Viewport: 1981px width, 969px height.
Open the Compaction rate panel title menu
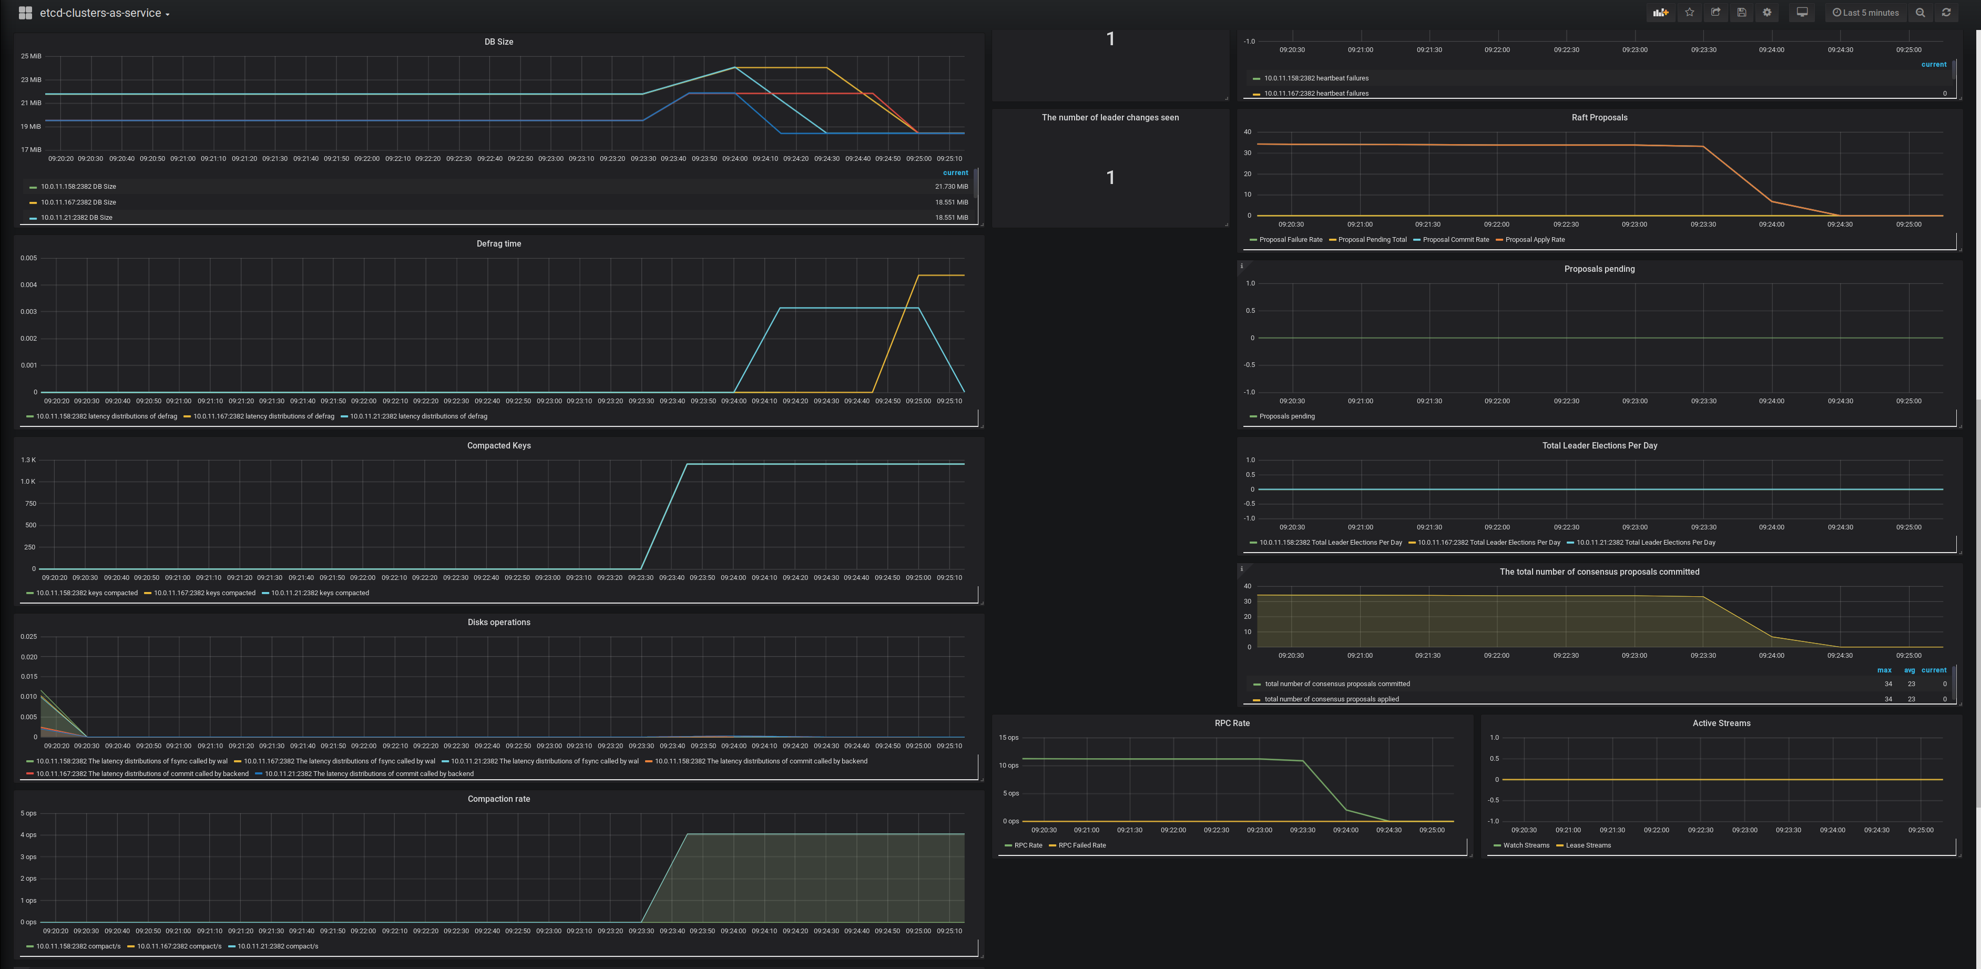coord(498,799)
